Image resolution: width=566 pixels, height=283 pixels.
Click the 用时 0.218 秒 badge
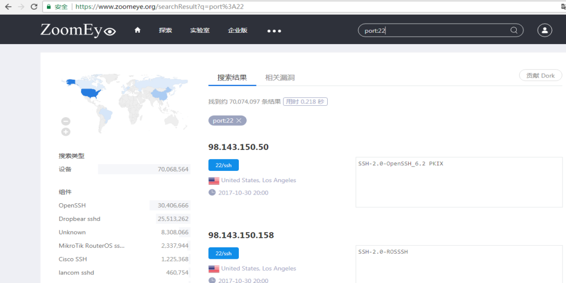coord(305,101)
